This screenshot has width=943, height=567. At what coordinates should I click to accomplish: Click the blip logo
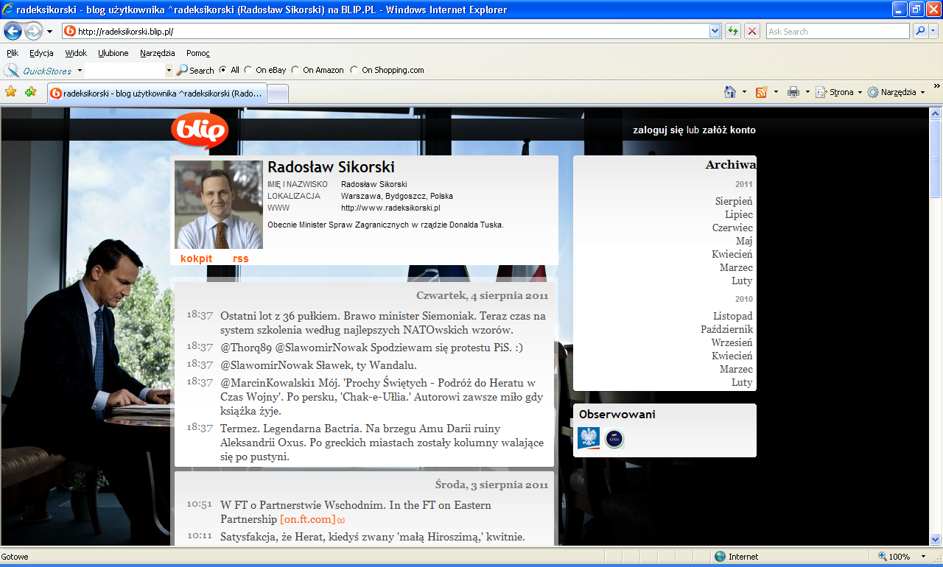[x=200, y=131]
